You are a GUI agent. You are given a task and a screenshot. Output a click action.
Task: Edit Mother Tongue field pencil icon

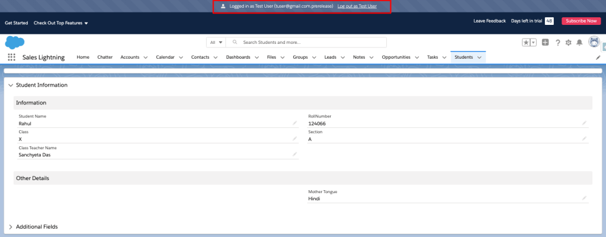584,198
